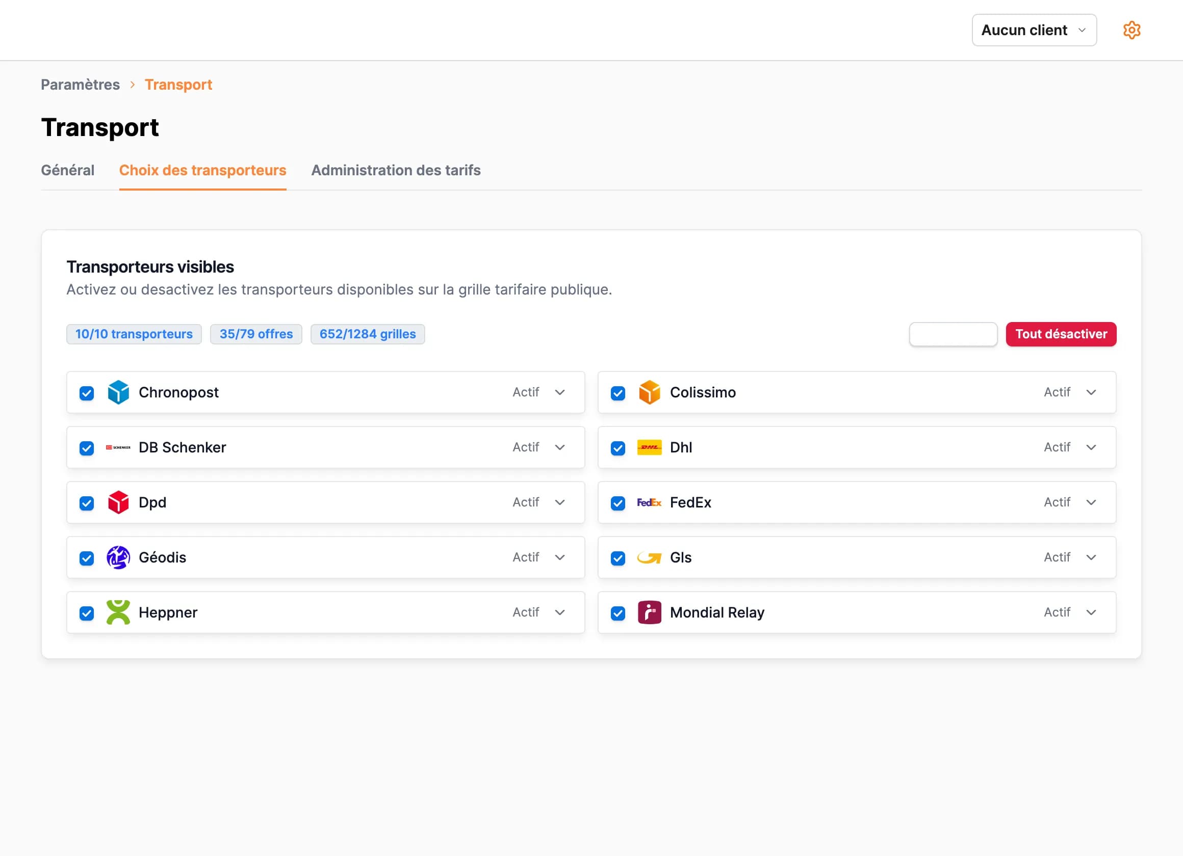This screenshot has height=856, width=1183.
Task: Click the Dpd red cube logo
Action: pyautogui.click(x=118, y=502)
